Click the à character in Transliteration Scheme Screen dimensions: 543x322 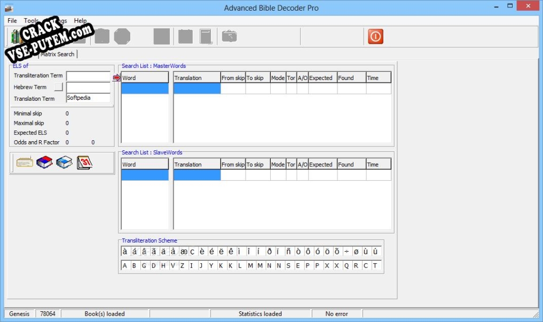click(x=124, y=252)
